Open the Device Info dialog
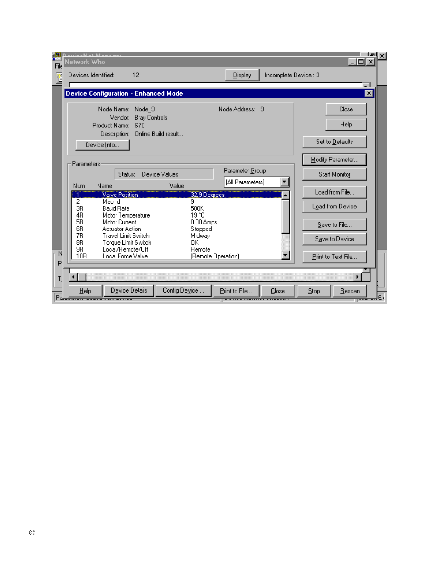439x568 pixels. pyautogui.click(x=102, y=145)
